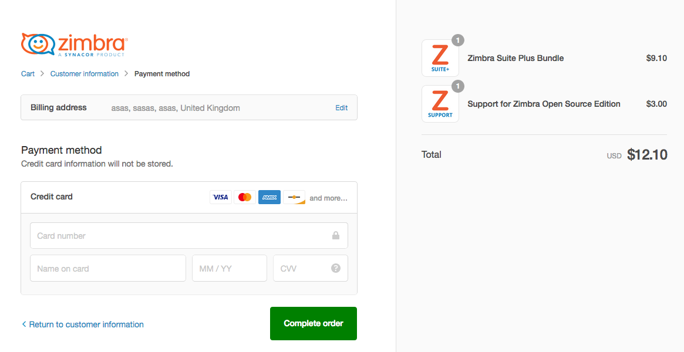Click the CVV input field
Image resolution: width=684 pixels, height=352 pixels.
311,268
